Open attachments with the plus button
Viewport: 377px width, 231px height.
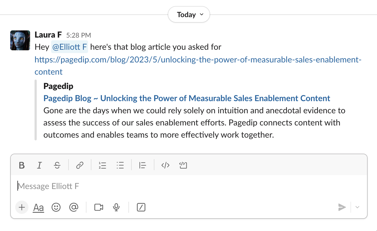[x=22, y=207]
